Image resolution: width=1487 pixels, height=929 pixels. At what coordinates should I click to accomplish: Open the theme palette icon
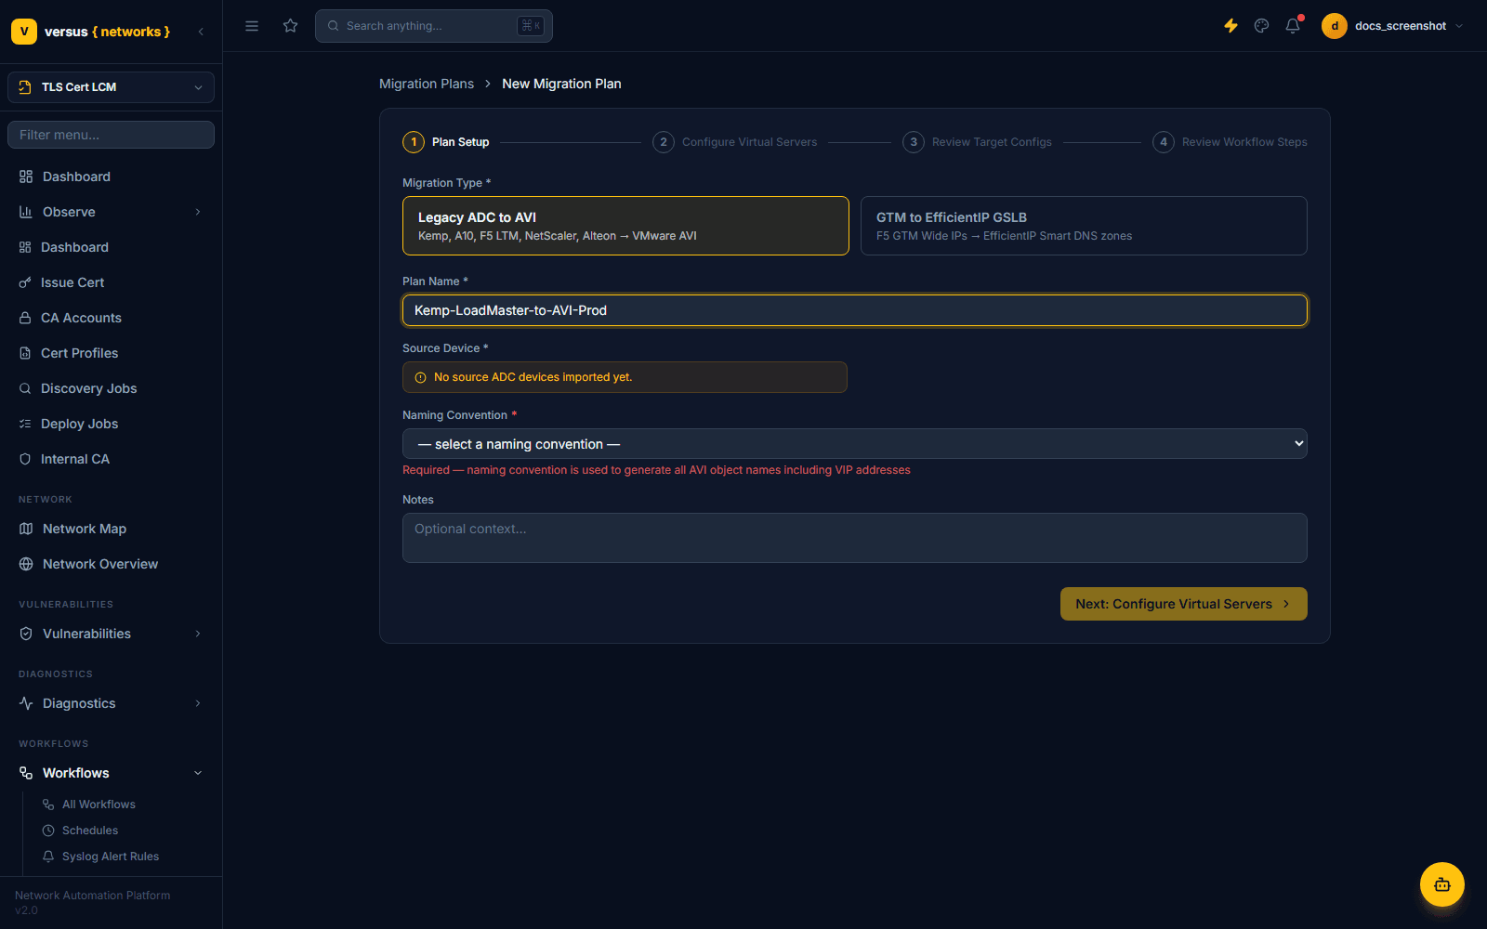(1261, 26)
